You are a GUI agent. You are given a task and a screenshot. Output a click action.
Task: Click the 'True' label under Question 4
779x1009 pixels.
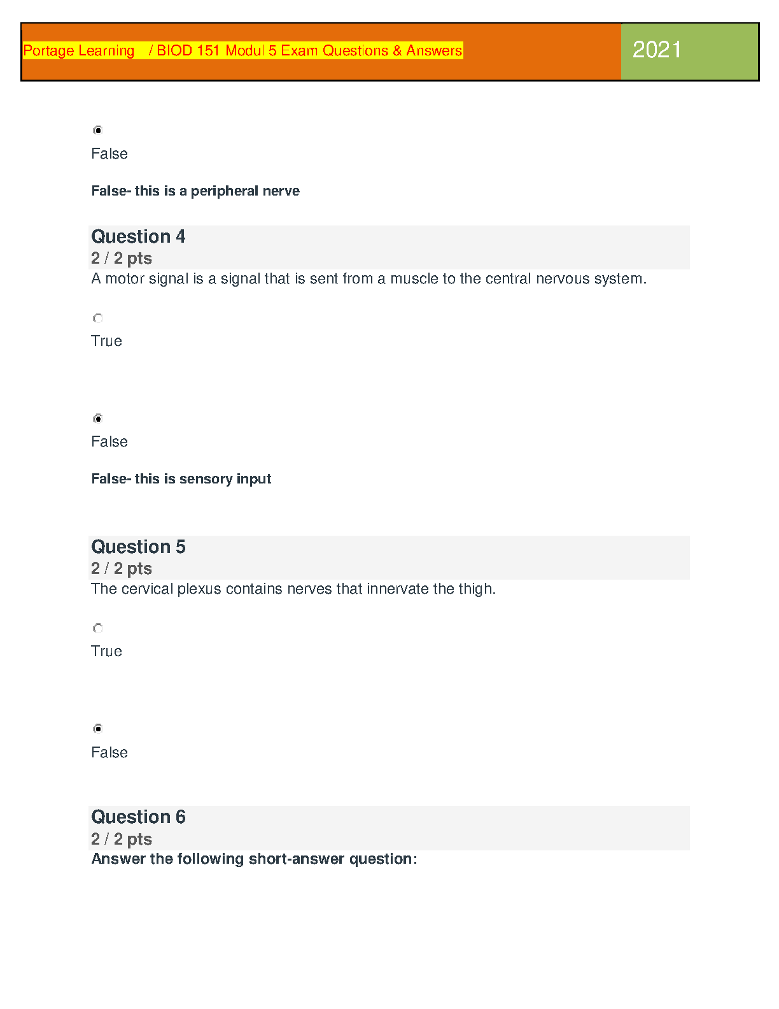click(x=106, y=341)
